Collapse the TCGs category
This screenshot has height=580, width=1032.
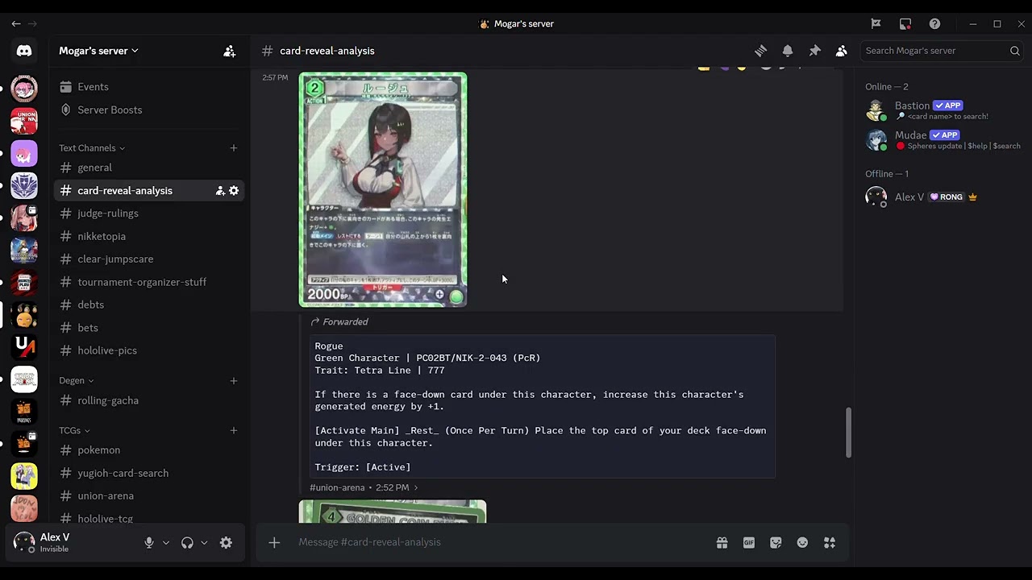point(75,430)
